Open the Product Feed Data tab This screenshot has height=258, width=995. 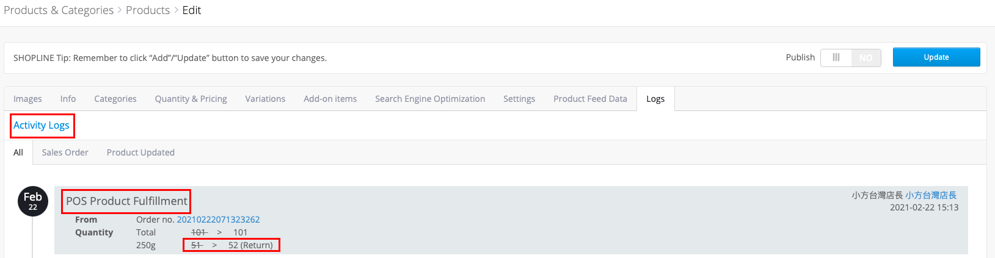pyautogui.click(x=590, y=99)
